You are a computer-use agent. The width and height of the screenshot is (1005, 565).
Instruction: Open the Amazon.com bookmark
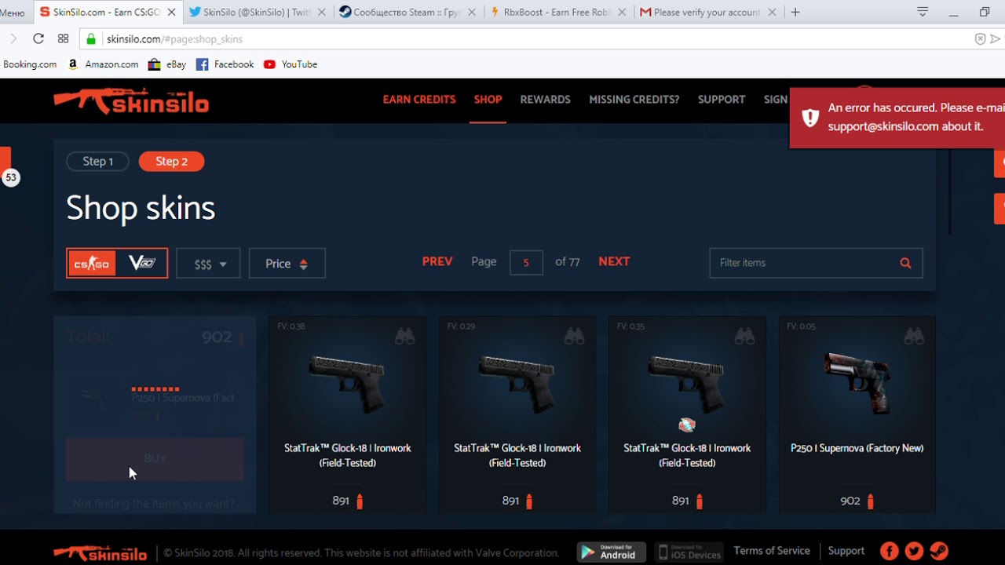click(x=104, y=64)
